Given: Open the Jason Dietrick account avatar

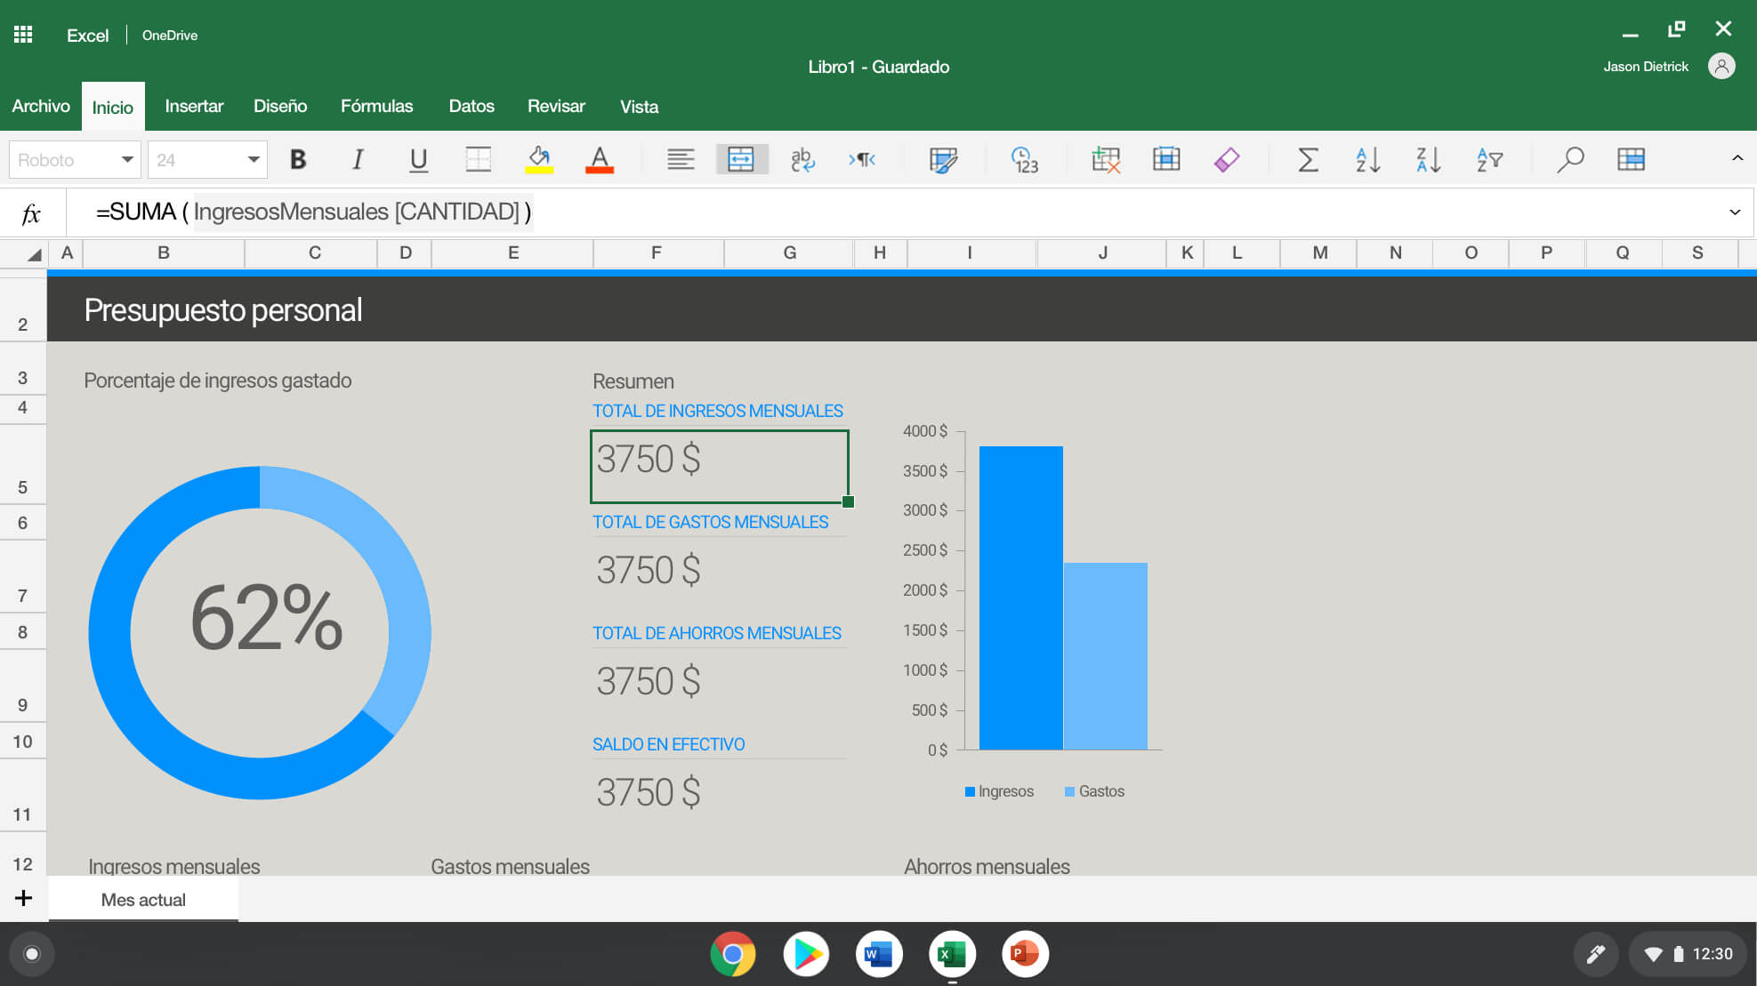Looking at the screenshot, I should pyautogui.click(x=1721, y=66).
